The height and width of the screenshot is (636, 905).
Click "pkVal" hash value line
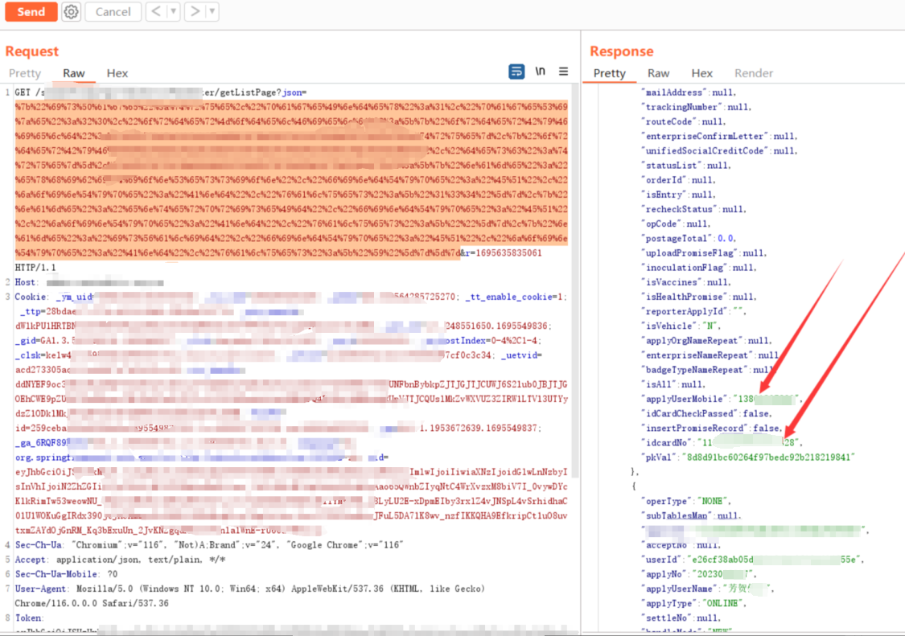(747, 457)
